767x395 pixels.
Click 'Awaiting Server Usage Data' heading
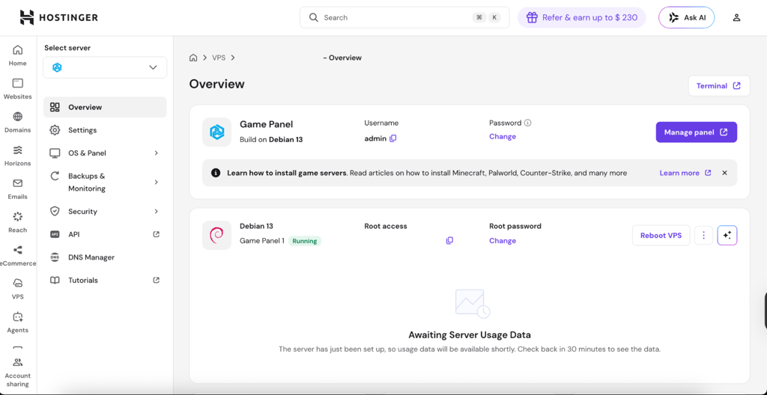(x=470, y=335)
